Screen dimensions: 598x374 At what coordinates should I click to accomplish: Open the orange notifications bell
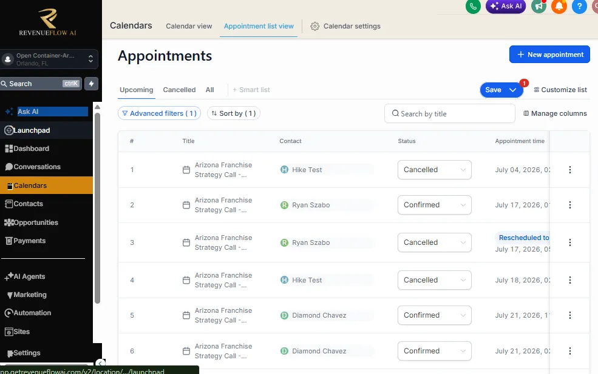[x=559, y=6]
